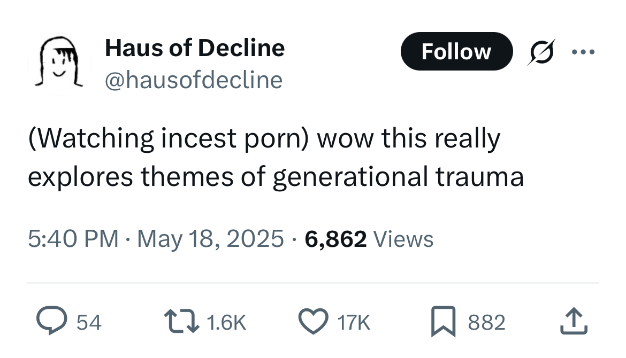
Task: Click the Views label text
Action: click(403, 239)
